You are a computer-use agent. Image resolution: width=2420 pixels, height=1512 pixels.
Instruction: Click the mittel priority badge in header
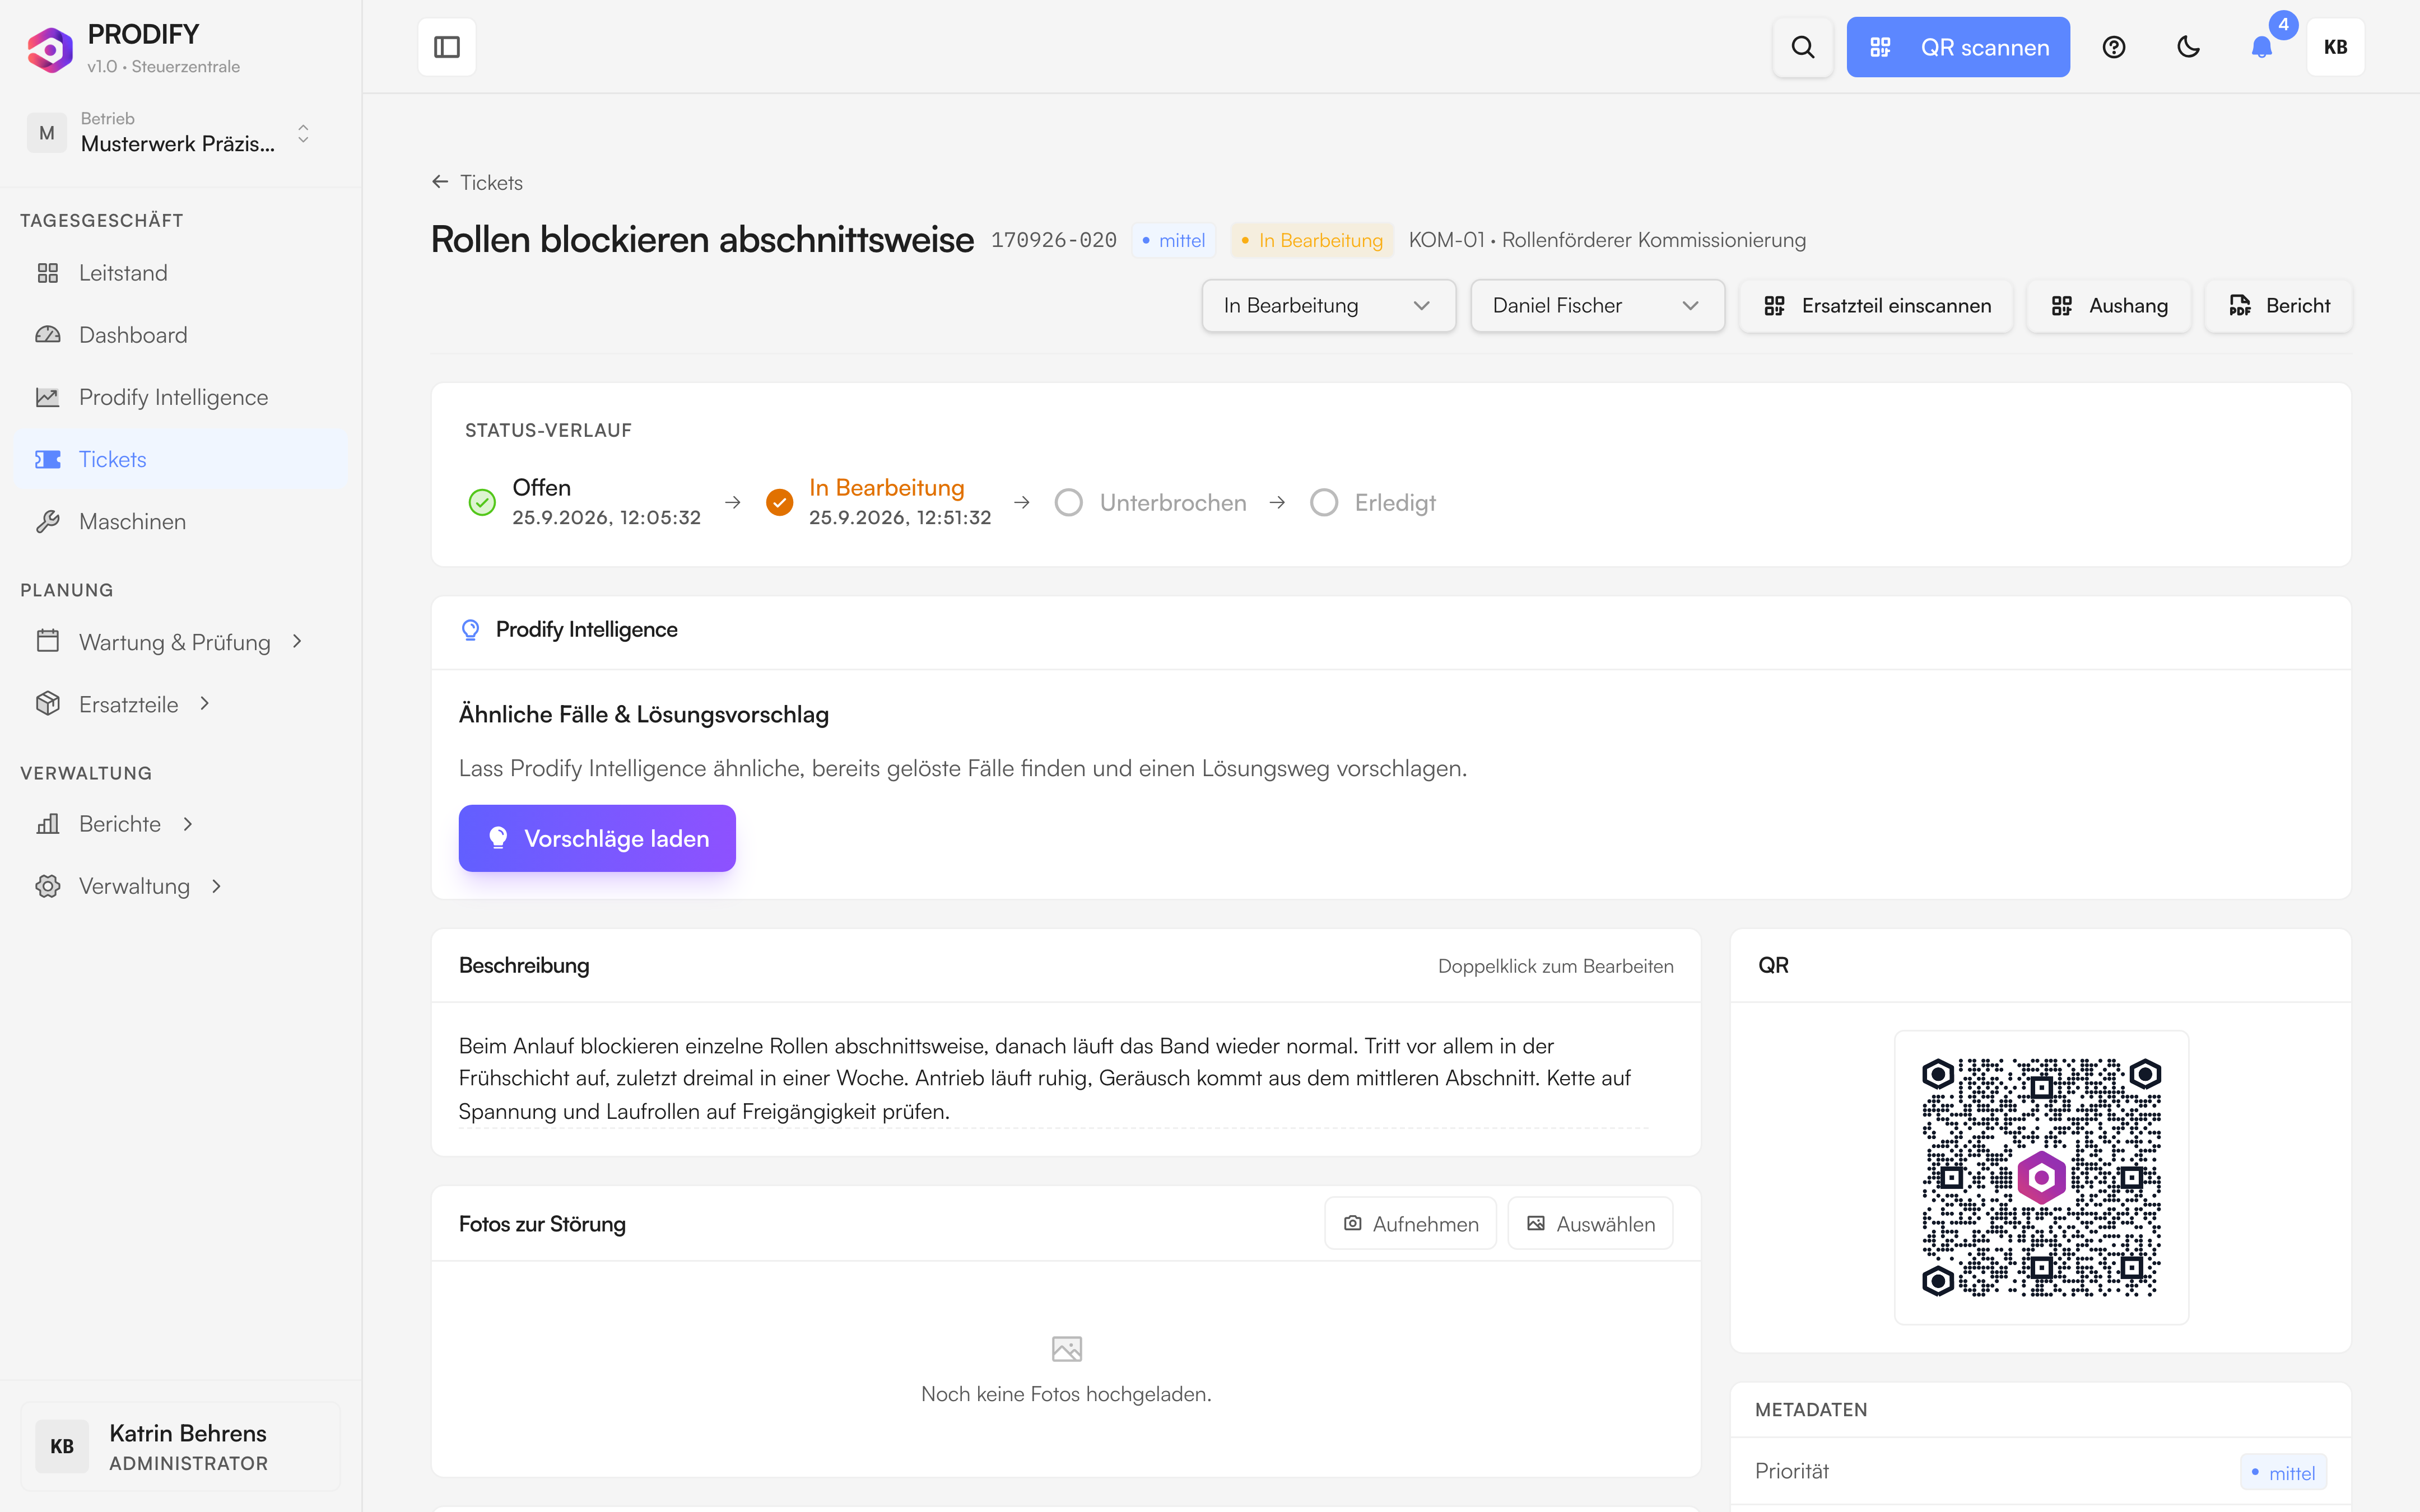pos(1173,240)
